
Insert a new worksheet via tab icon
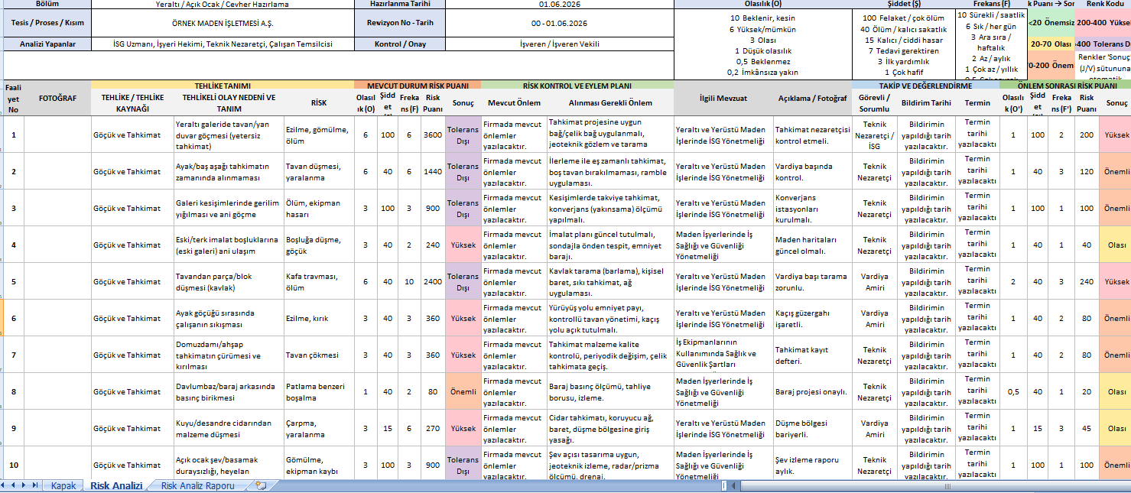(261, 485)
